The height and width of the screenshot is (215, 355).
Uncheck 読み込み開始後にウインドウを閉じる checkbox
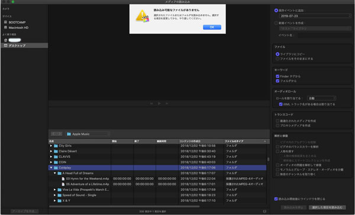click(x=276, y=199)
